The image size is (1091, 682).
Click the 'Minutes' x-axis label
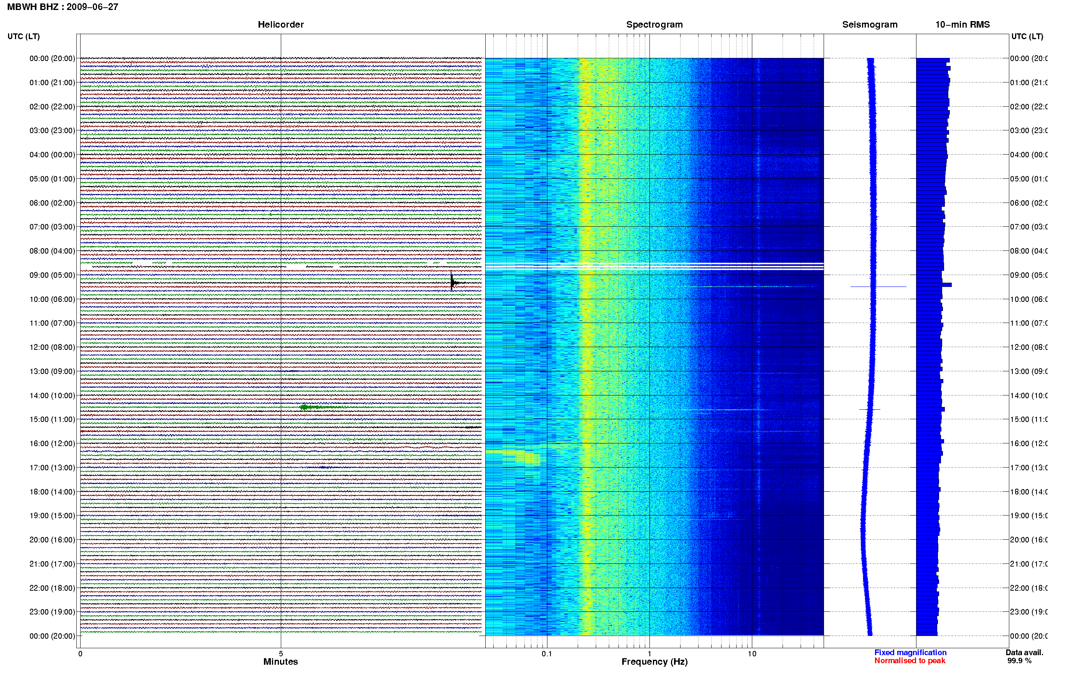[x=280, y=662]
